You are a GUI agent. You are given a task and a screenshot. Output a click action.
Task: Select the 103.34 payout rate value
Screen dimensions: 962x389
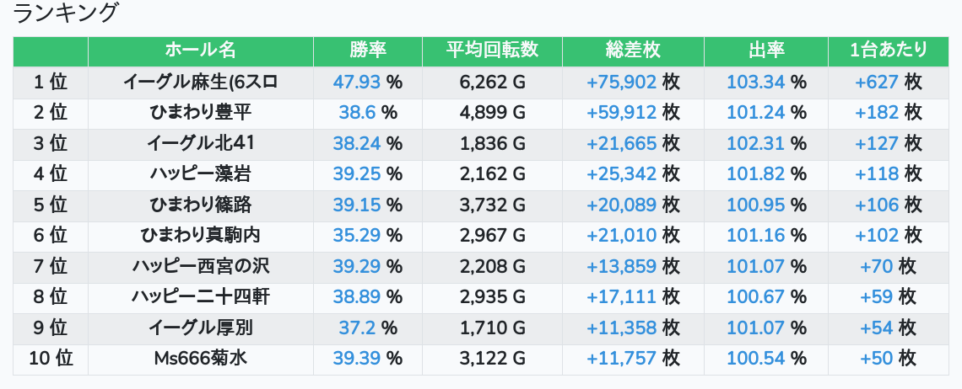tap(756, 82)
